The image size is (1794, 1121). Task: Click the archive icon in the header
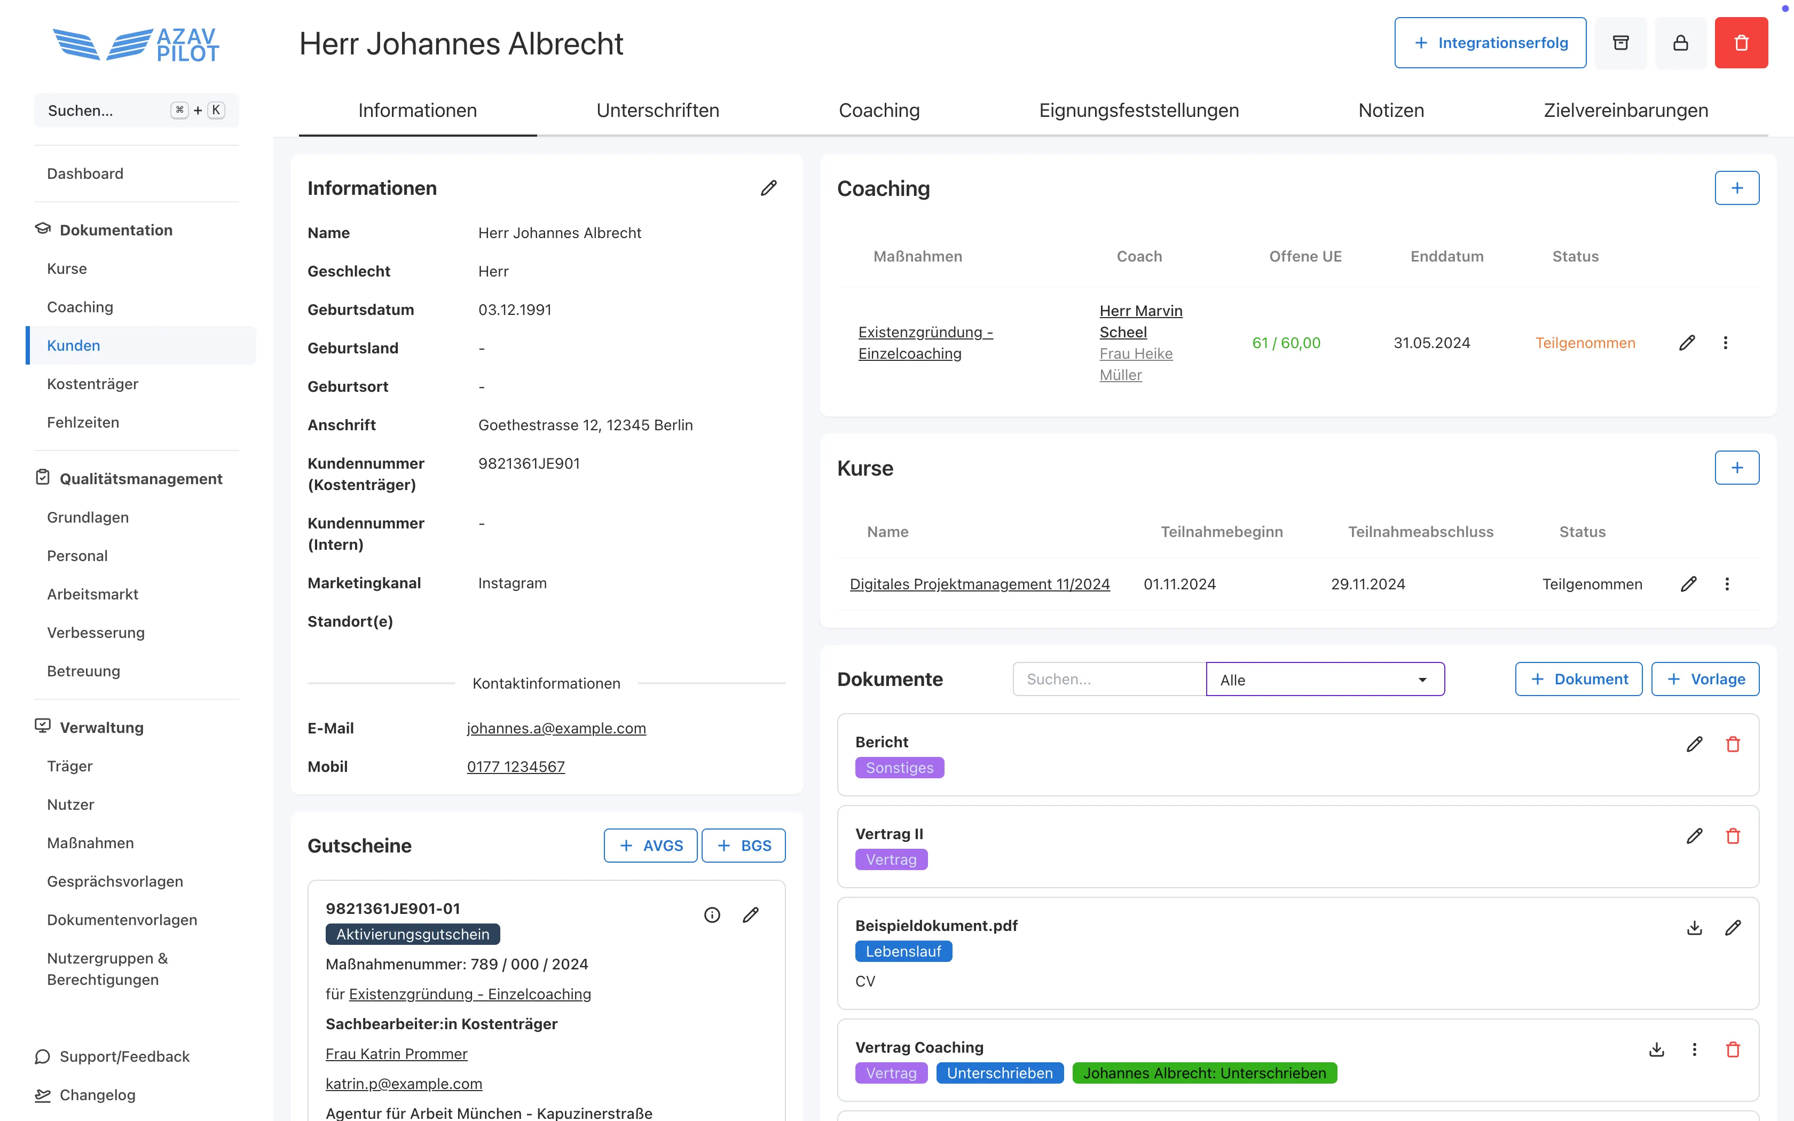(1620, 43)
